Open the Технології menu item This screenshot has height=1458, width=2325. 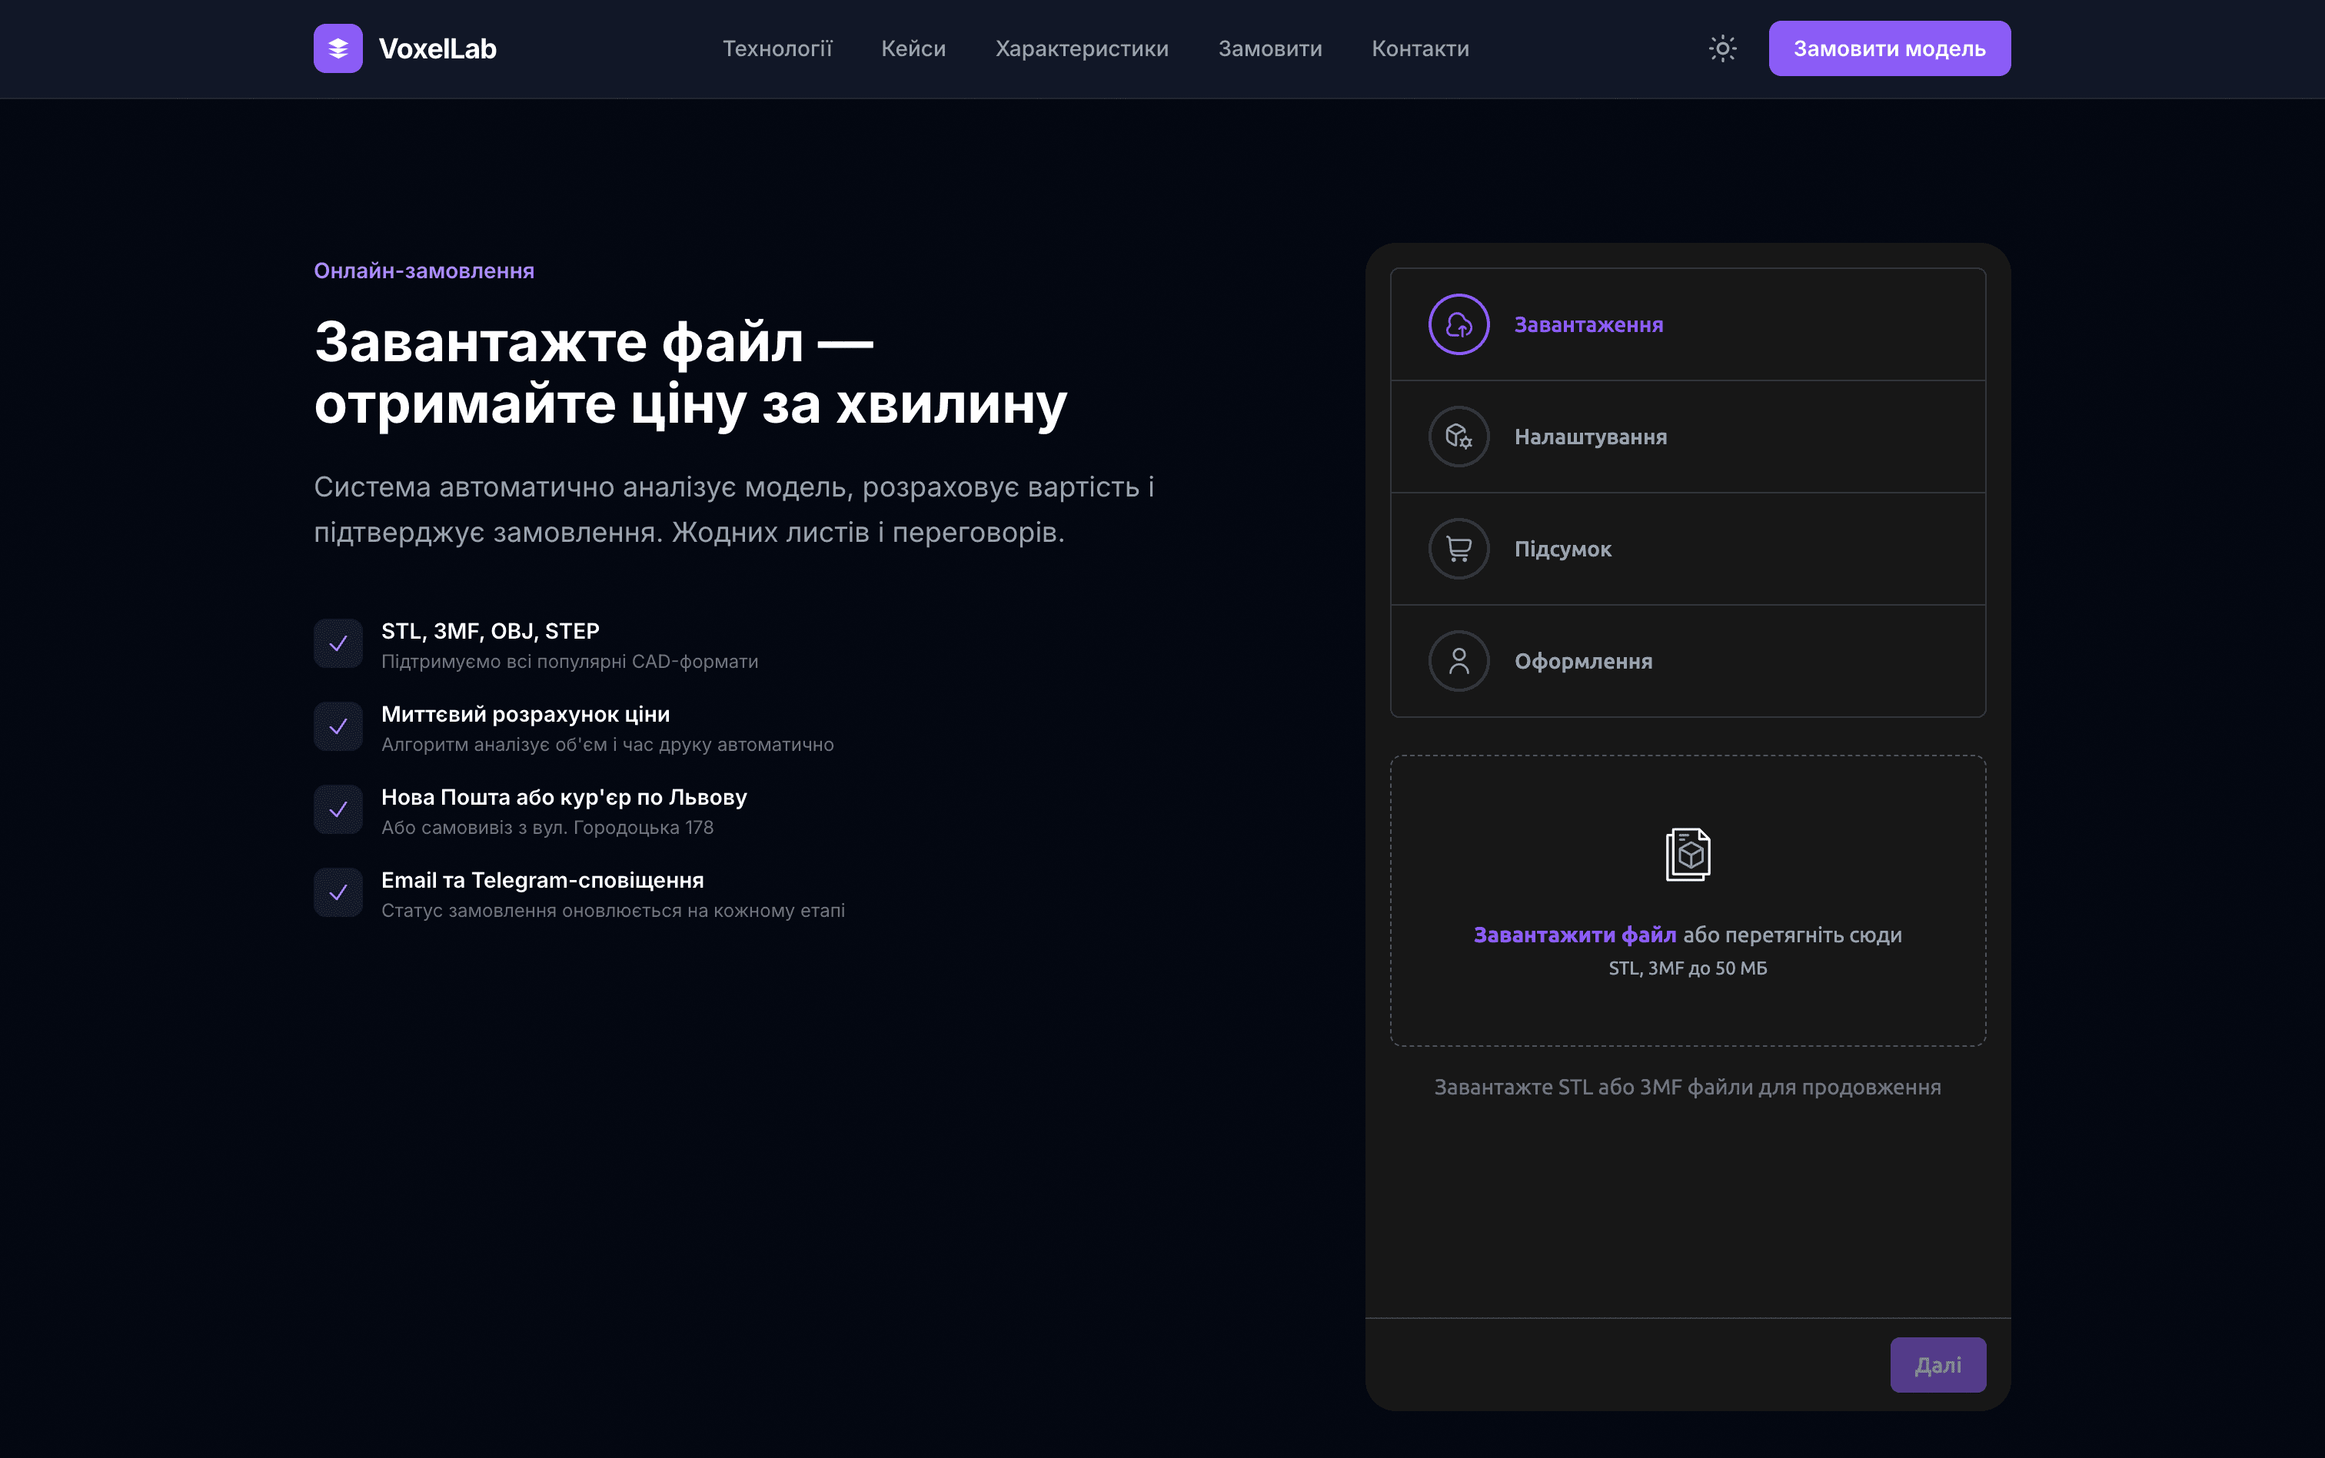click(x=778, y=48)
